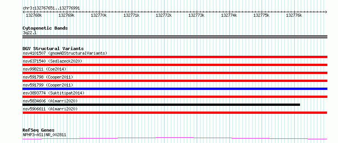This screenshot has height=143, width=338.
Task: Select the red bar for nsv998211
Action: click(175, 73)
